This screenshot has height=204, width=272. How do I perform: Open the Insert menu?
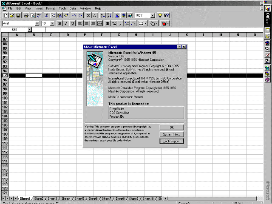point(39,8)
